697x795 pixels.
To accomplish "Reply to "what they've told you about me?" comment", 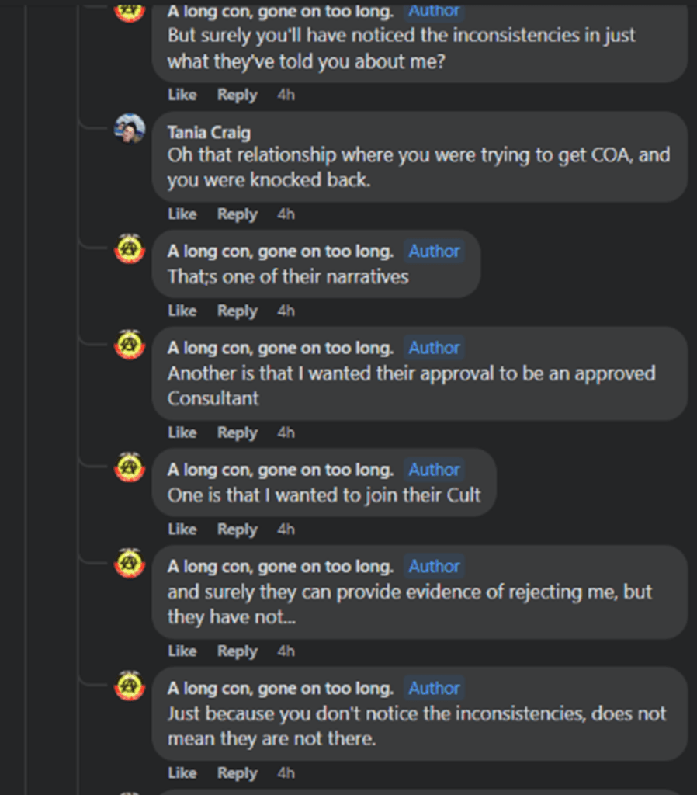I will 237,95.
